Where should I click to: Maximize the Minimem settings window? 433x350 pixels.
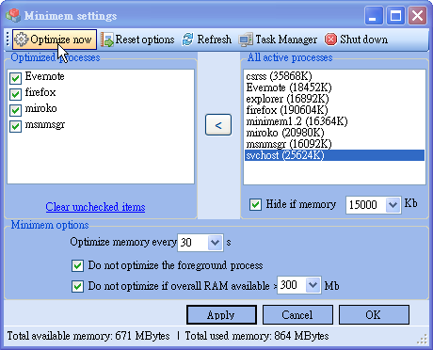coord(395,15)
